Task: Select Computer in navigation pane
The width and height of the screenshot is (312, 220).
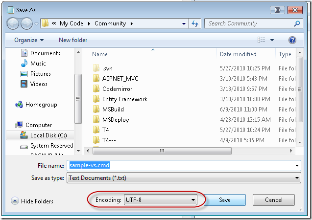Action: click(39, 125)
